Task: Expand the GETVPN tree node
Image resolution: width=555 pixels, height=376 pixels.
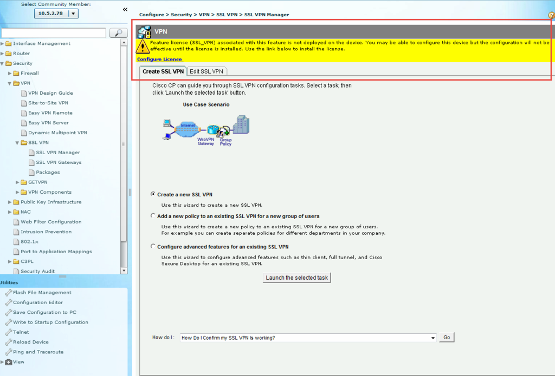Action: [17, 182]
